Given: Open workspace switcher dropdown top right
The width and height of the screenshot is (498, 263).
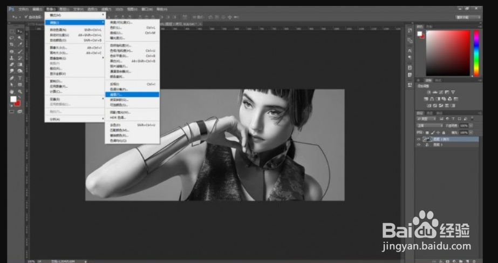Looking at the screenshot, I should tap(468, 17).
